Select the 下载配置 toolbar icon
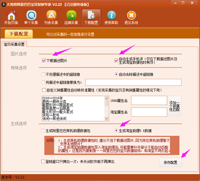Image resolution: width=200 pixels, height=181 pixels. point(91,18)
